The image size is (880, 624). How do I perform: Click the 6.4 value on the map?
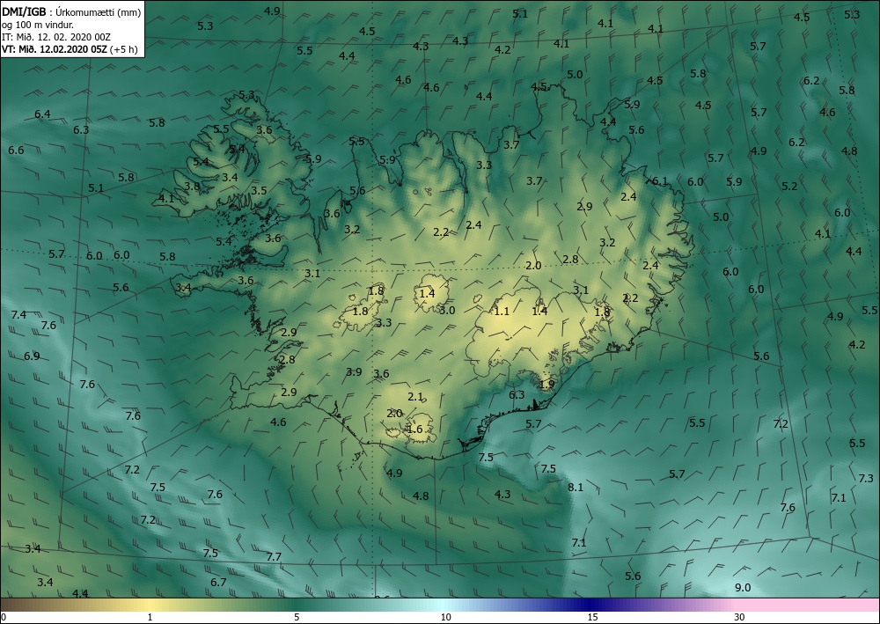[x=42, y=114]
